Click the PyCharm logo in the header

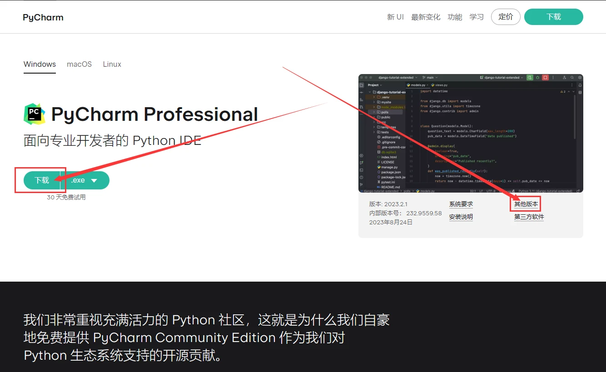[x=43, y=17]
